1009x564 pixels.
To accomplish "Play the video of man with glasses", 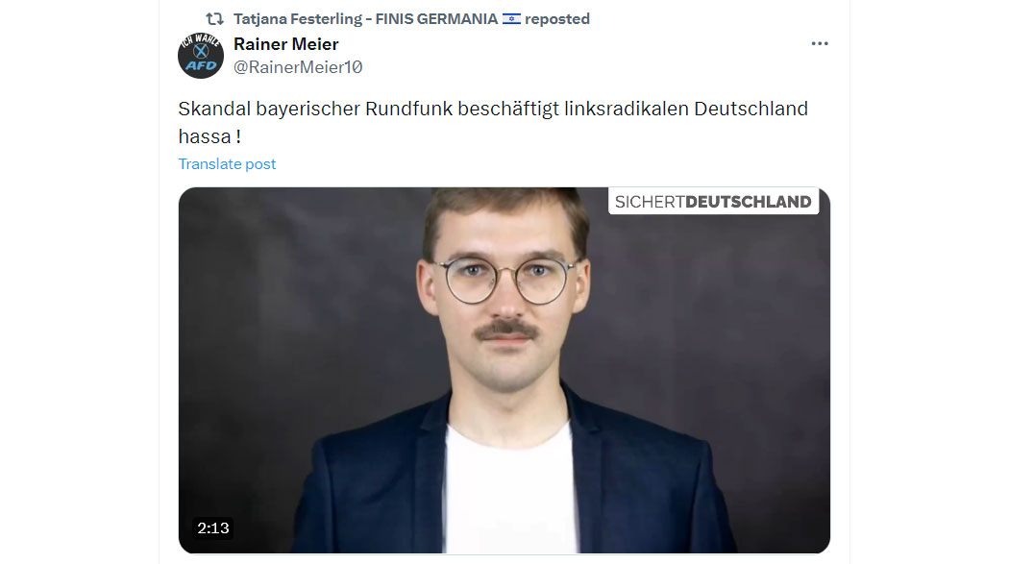I will (x=504, y=371).
